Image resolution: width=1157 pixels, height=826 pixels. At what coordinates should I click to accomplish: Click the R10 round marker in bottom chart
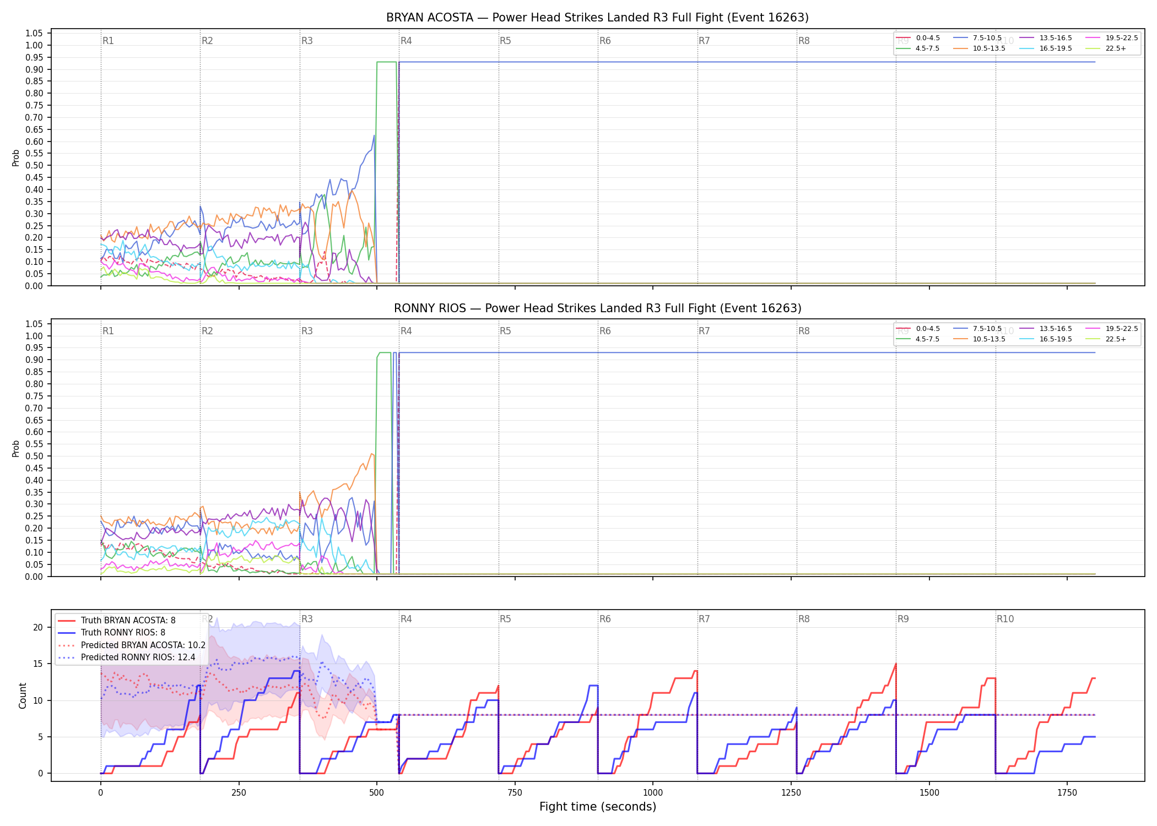pos(1005,619)
